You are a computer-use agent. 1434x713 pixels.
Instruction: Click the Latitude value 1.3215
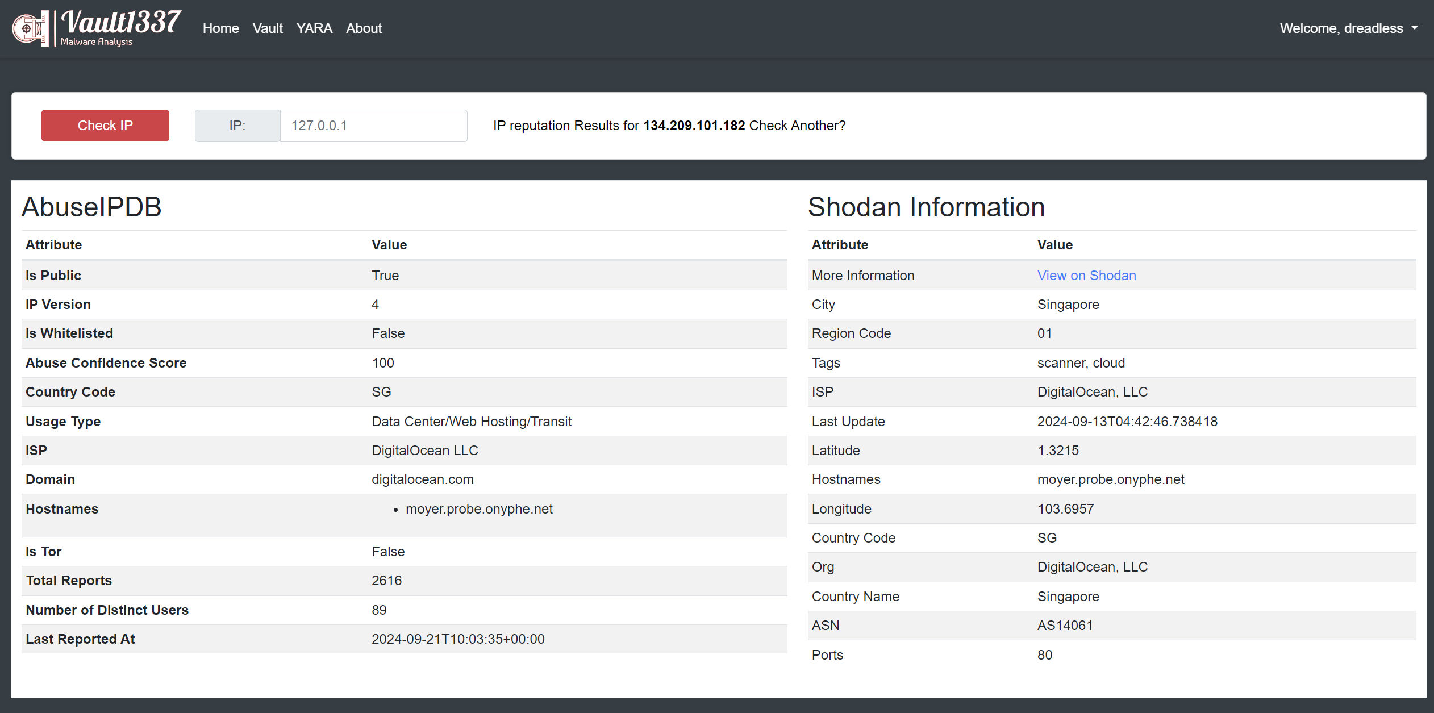coord(1058,451)
